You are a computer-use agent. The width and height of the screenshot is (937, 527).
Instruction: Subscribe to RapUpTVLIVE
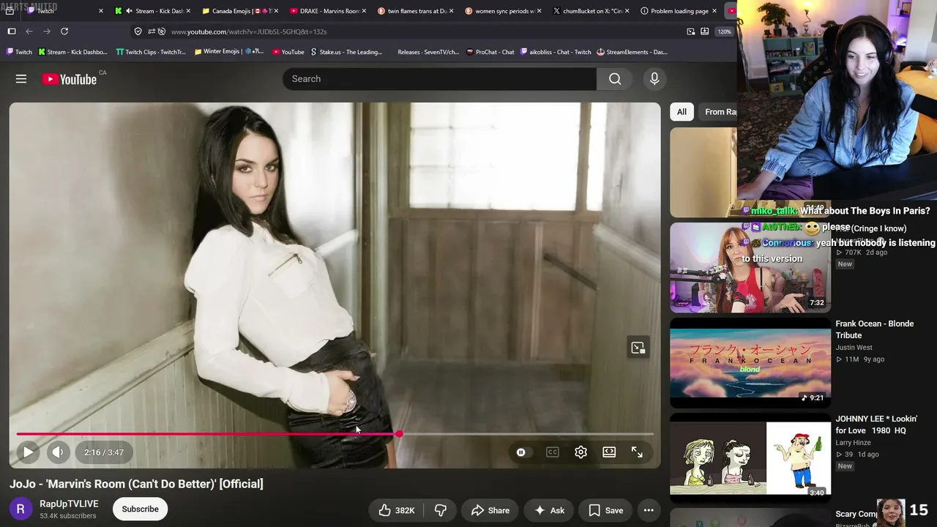point(140,509)
